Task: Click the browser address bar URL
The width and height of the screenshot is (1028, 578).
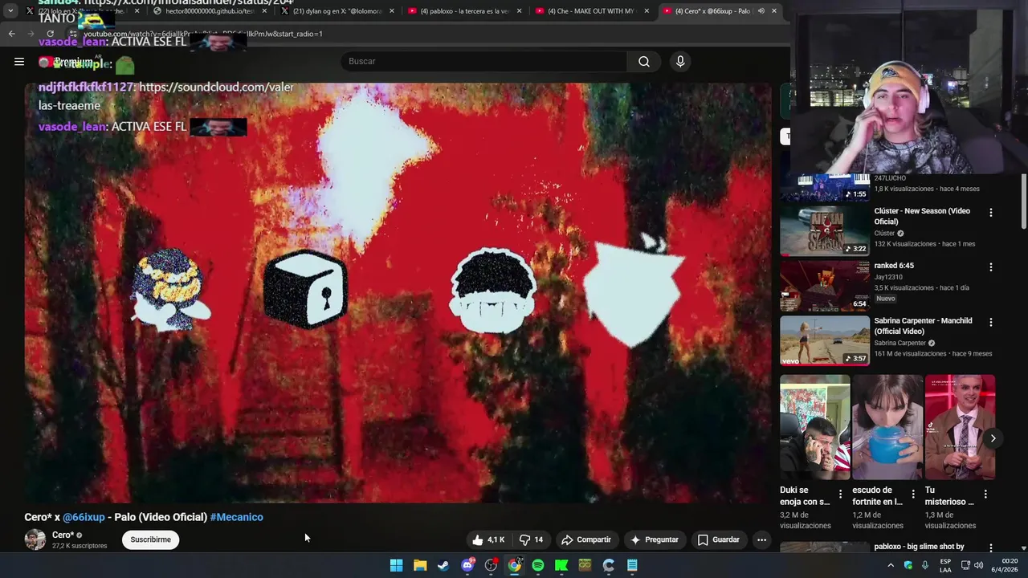Action: [x=203, y=34]
